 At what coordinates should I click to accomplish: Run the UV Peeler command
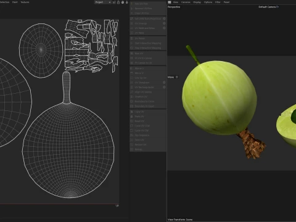[148, 38]
